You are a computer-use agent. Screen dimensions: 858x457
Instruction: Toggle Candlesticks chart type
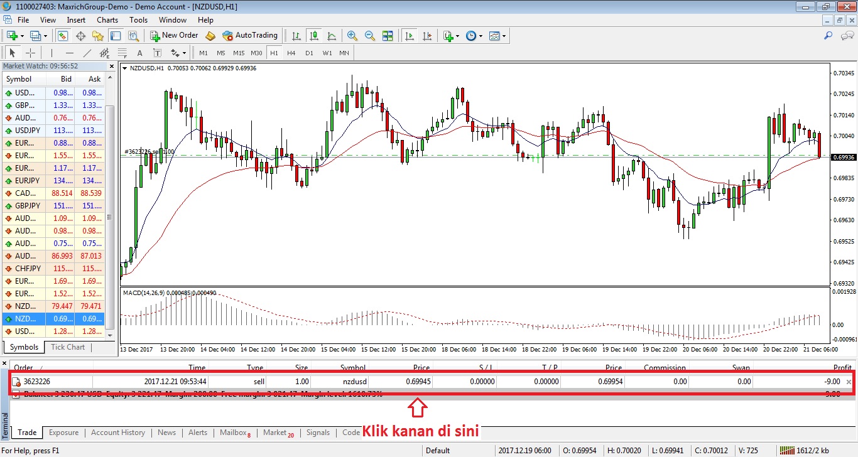click(313, 36)
